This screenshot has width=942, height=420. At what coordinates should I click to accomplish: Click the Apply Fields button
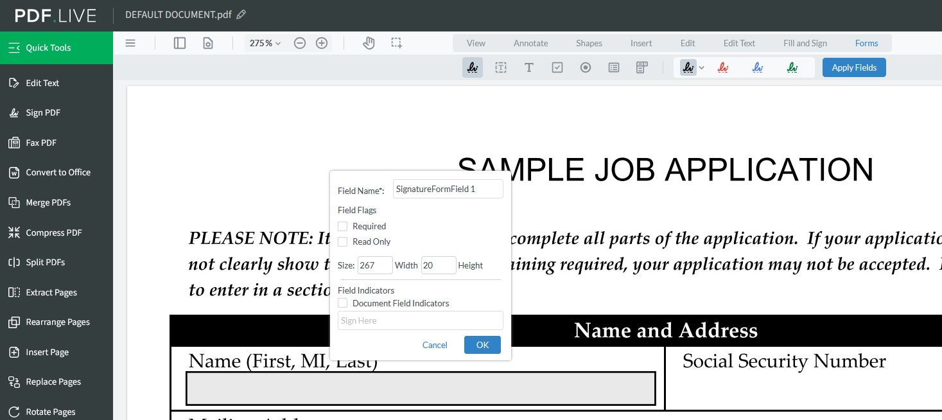pos(854,67)
